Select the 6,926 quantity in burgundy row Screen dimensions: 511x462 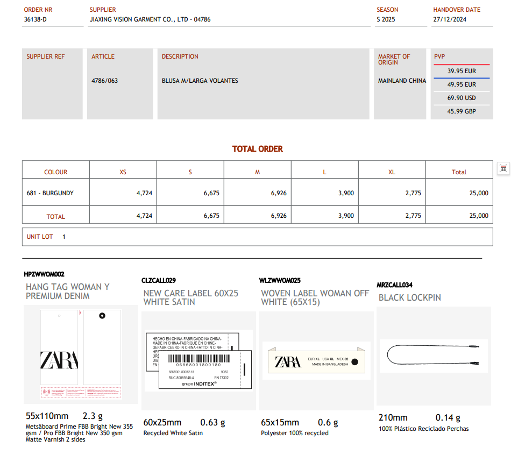[x=279, y=193]
